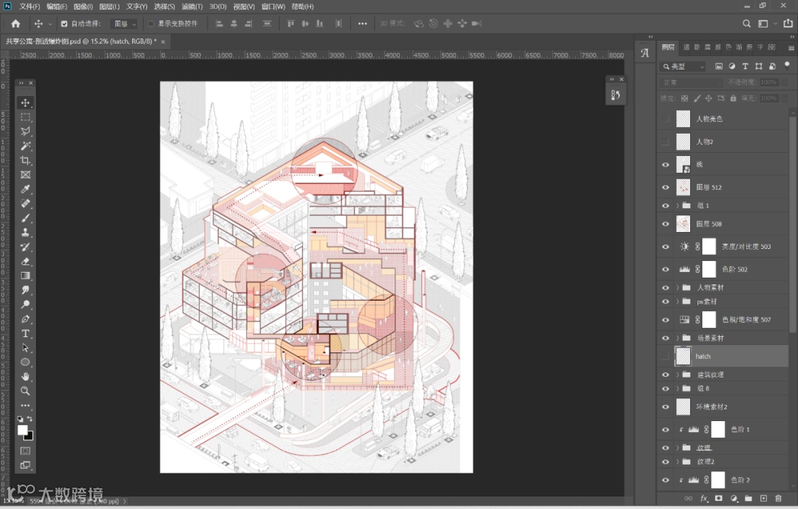This screenshot has height=509, width=798.
Task: Expand the 建筑纹理 layer group
Action: (678, 375)
